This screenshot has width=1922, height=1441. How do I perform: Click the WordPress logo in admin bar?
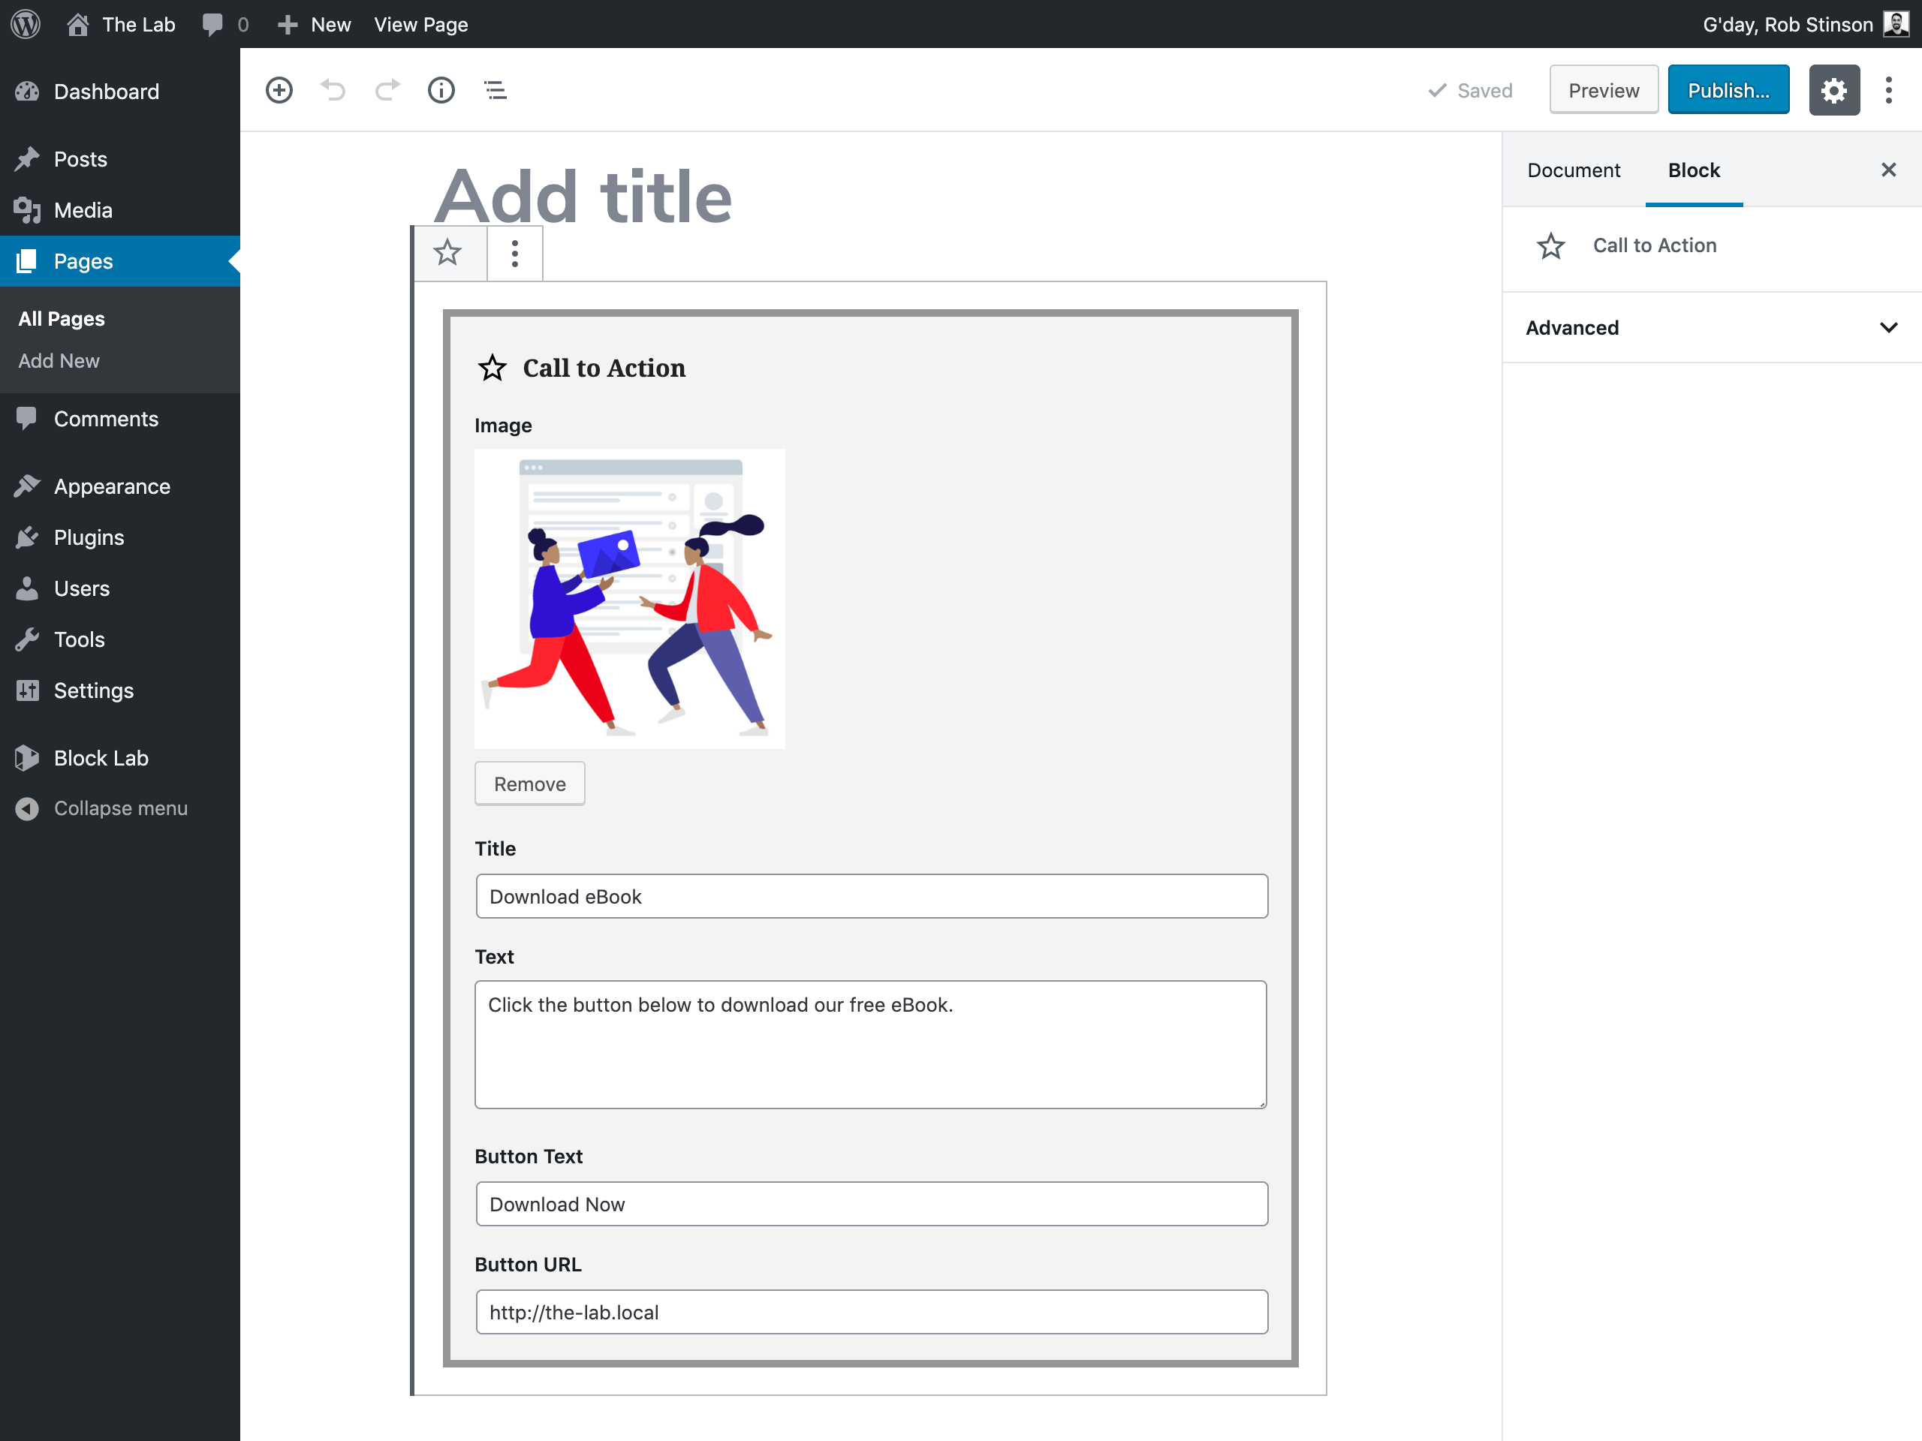[26, 23]
